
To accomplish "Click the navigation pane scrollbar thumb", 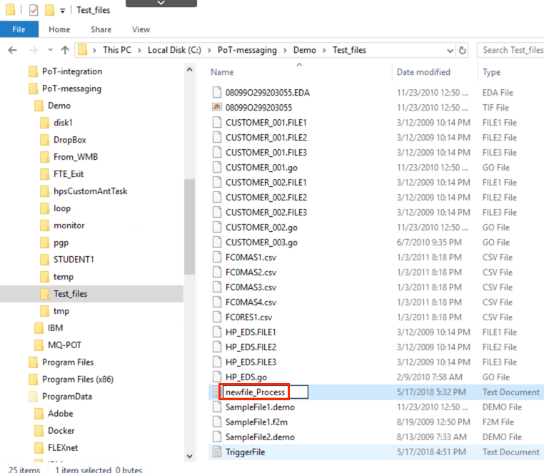I will (x=189, y=227).
